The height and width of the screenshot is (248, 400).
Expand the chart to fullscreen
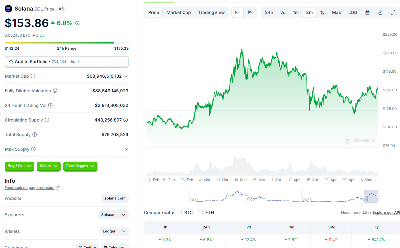393,12
